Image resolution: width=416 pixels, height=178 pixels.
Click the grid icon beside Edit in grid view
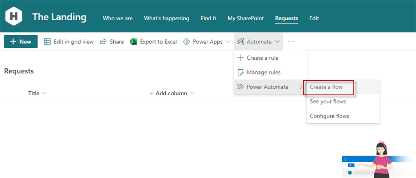pos(47,42)
